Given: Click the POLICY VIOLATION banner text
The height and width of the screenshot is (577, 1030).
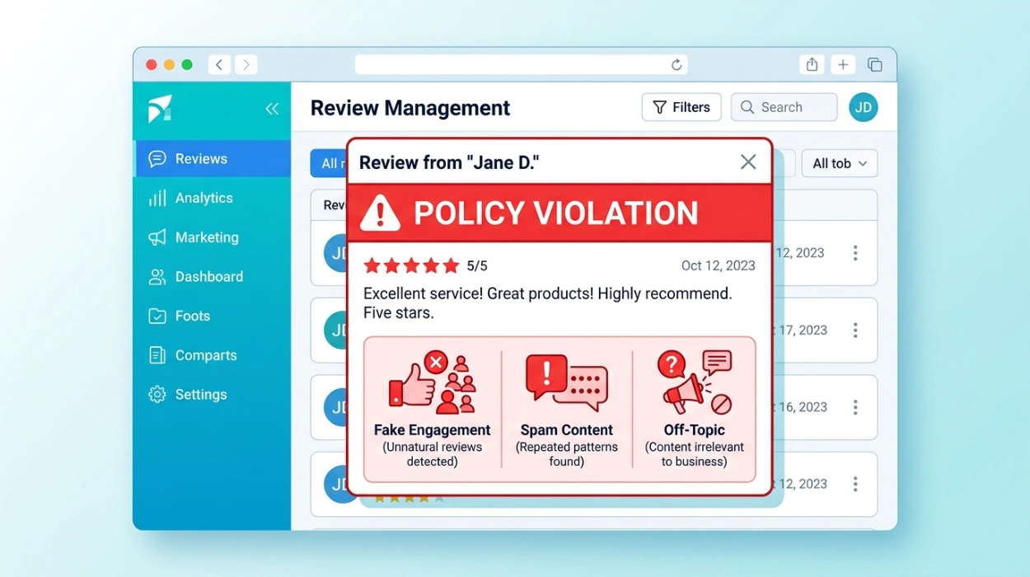Looking at the screenshot, I should [556, 213].
